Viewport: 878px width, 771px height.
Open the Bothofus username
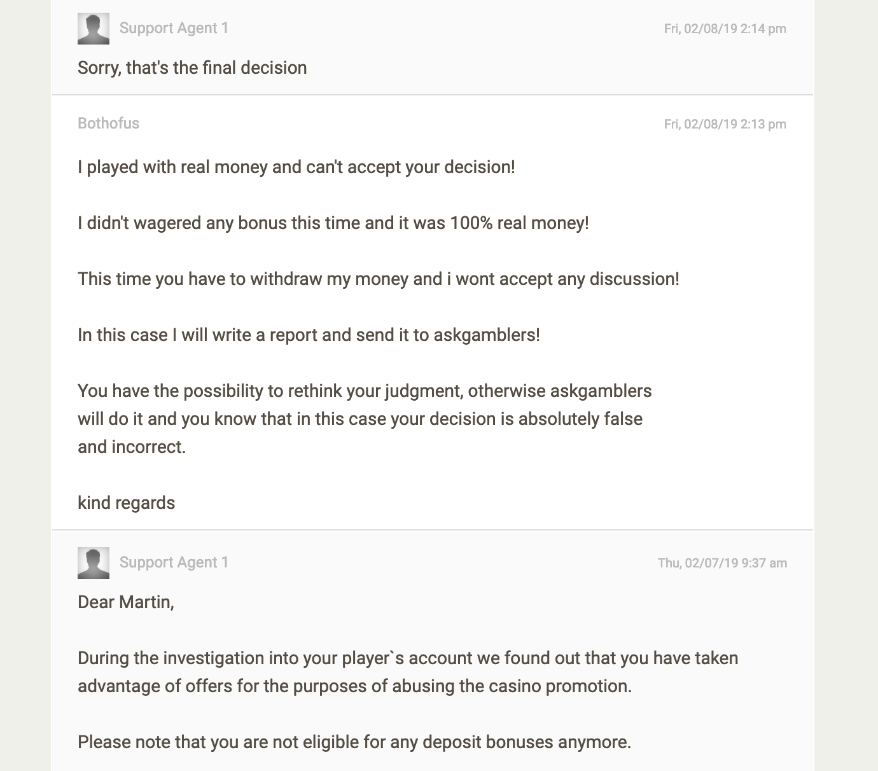[108, 123]
